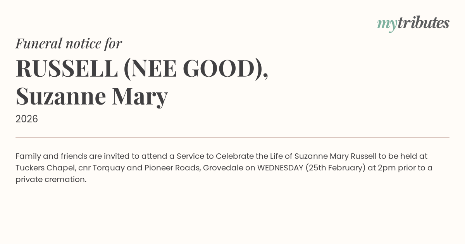This screenshot has width=465, height=244.
Task: Click the "Suzanne Mary" given name heading
Action: click(92, 96)
